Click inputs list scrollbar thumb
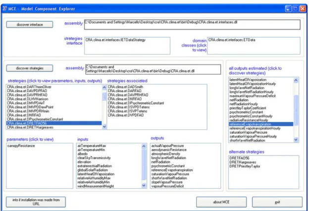Viewport: 309px width, 211px height. [x=144, y=164]
